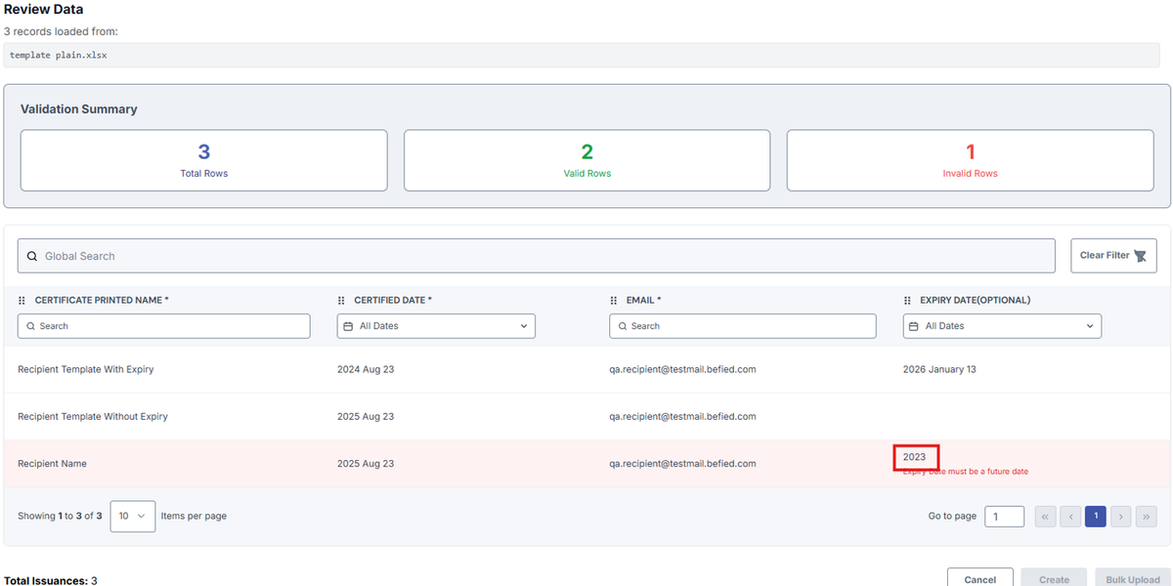Grab the Expiry Date column drag handle
This screenshot has width=1173, height=586.
907,301
